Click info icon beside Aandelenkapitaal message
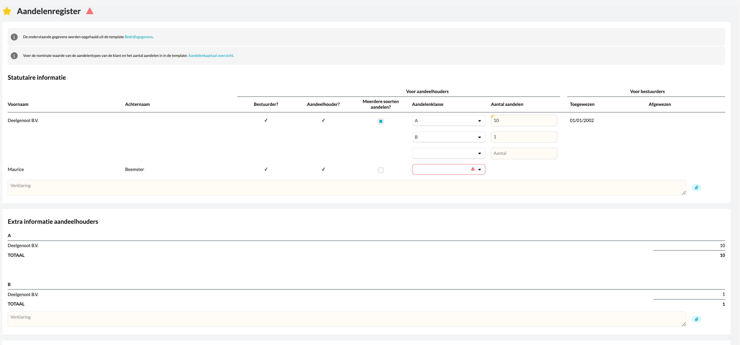Image resolution: width=740 pixels, height=345 pixels. 14,56
